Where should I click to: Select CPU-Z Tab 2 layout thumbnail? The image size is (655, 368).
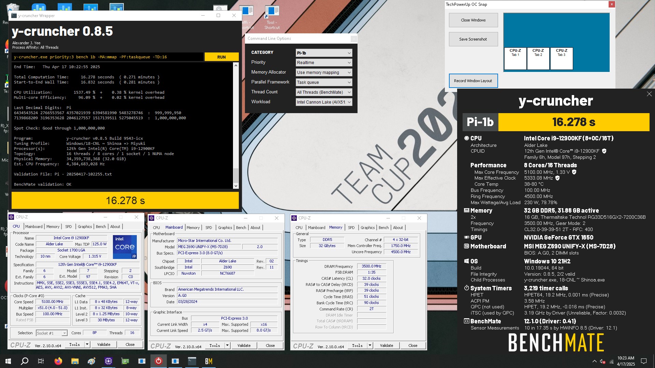538,59
